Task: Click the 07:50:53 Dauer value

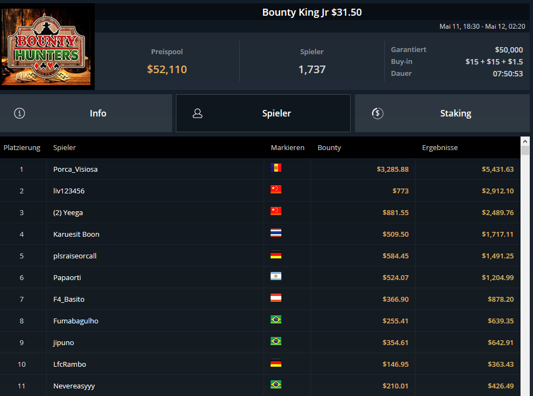Action: [x=508, y=74]
